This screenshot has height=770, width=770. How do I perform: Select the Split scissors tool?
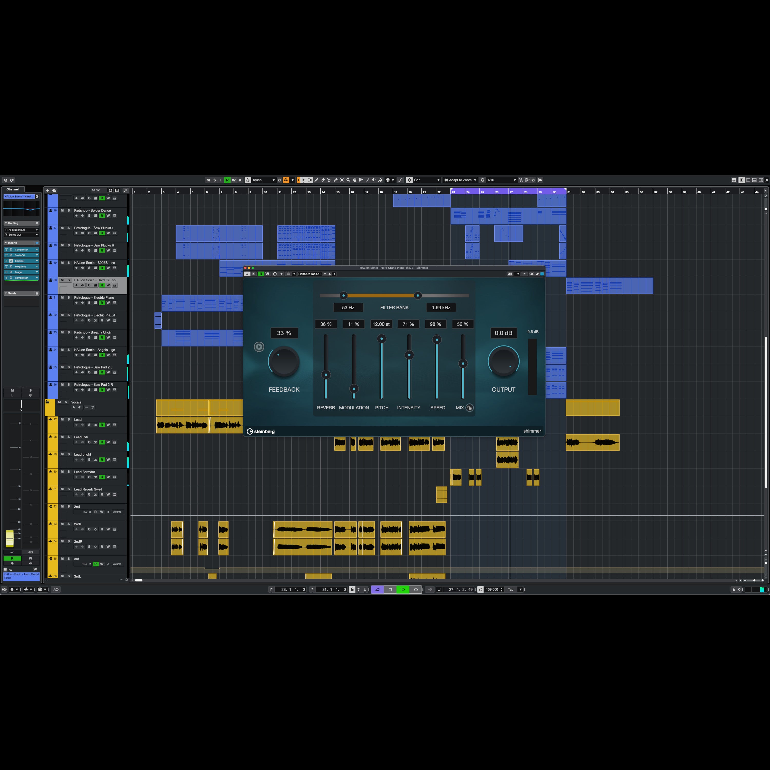[x=329, y=180]
